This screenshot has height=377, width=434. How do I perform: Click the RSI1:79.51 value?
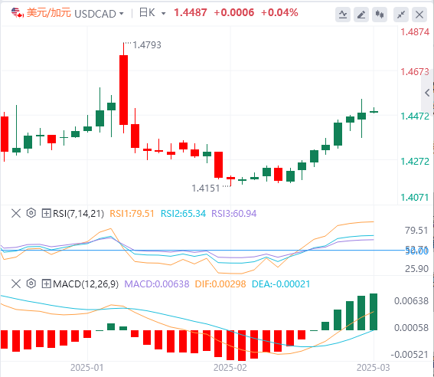(x=132, y=214)
